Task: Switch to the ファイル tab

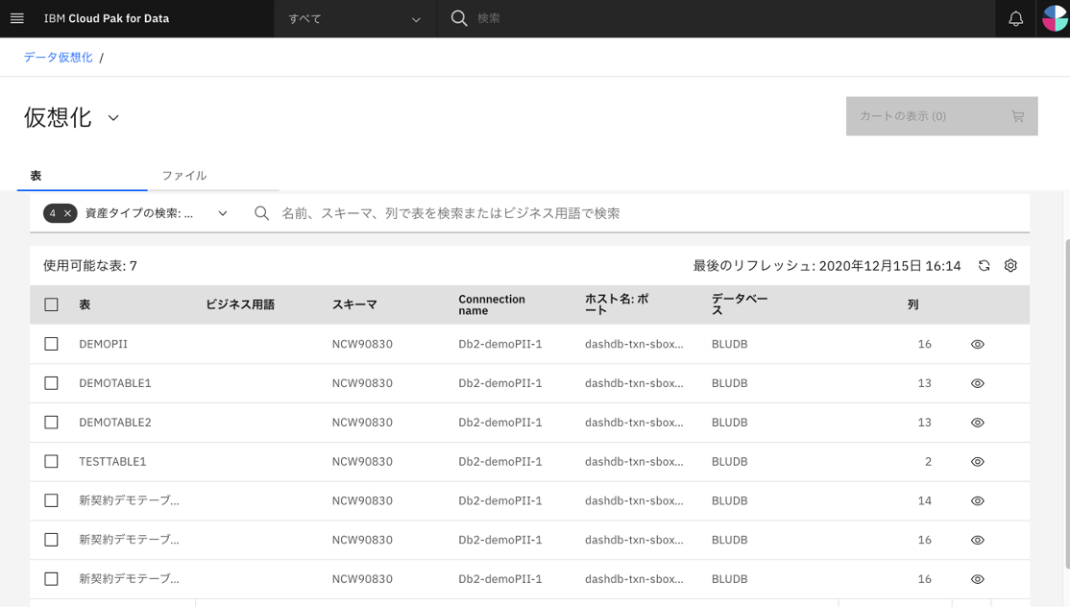Action: pyautogui.click(x=186, y=175)
